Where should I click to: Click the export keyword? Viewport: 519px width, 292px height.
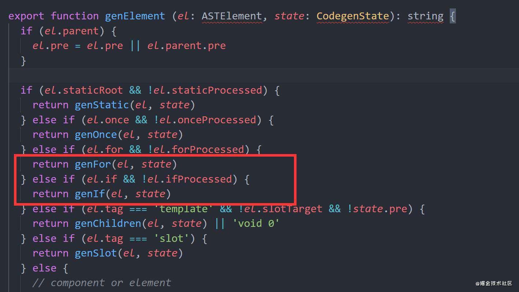point(26,16)
